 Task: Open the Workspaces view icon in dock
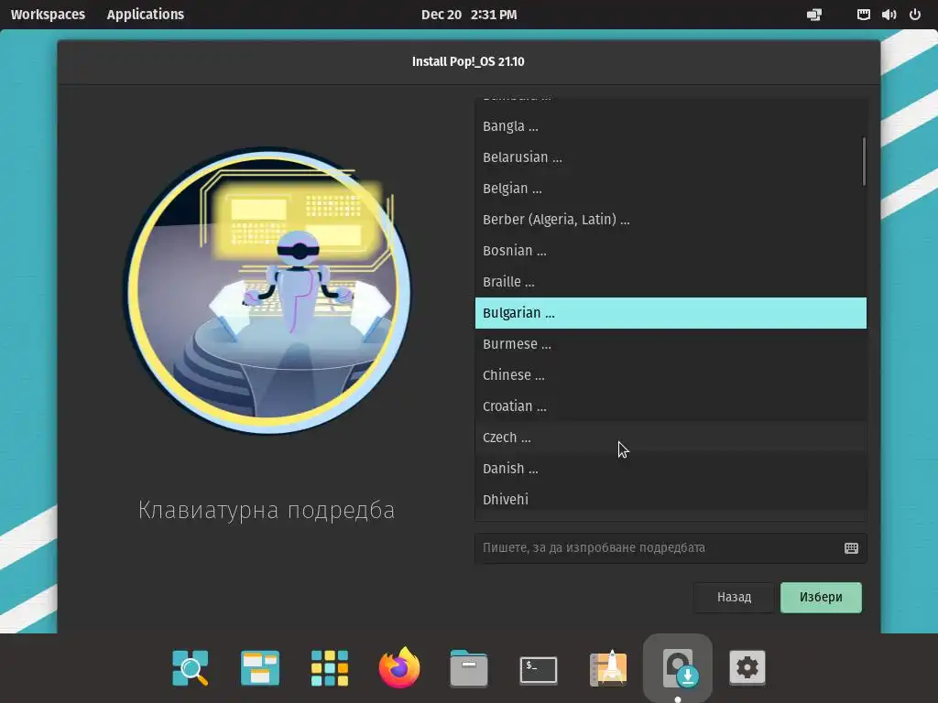(x=259, y=667)
